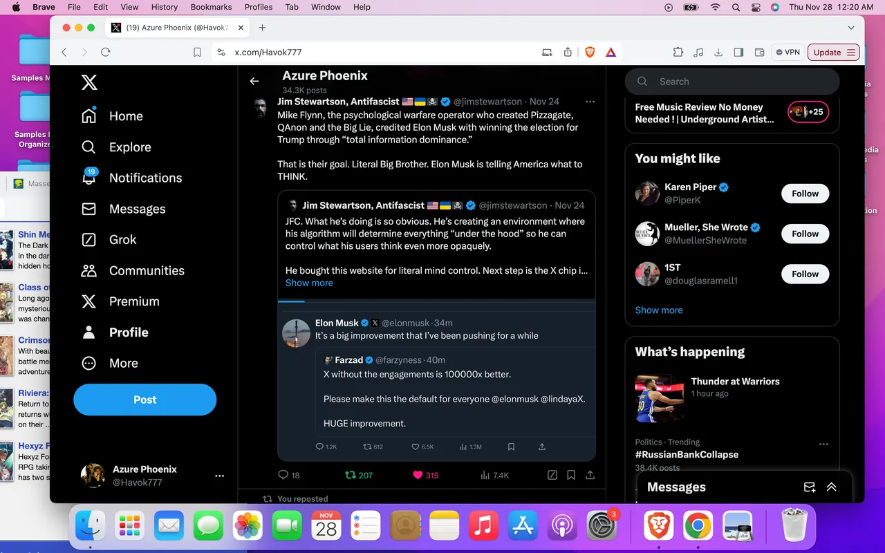This screenshot has height=553, width=885.
Task: View post analytics showing 7.4K
Action: pyautogui.click(x=494, y=475)
